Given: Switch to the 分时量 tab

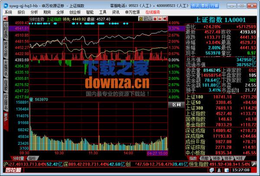Looking at the screenshot, I should point(17,158).
